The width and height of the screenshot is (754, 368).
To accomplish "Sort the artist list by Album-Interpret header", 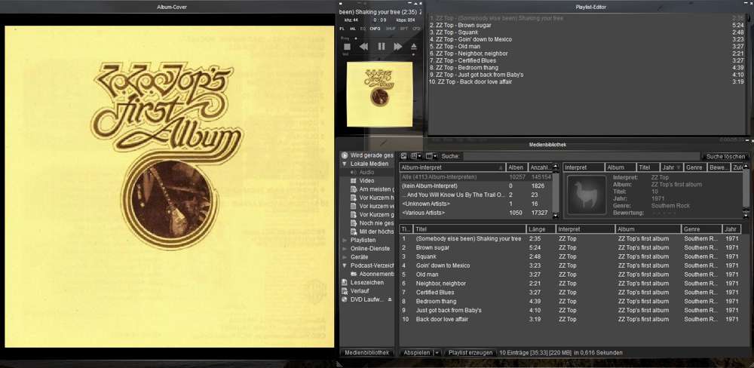I will click(x=451, y=167).
